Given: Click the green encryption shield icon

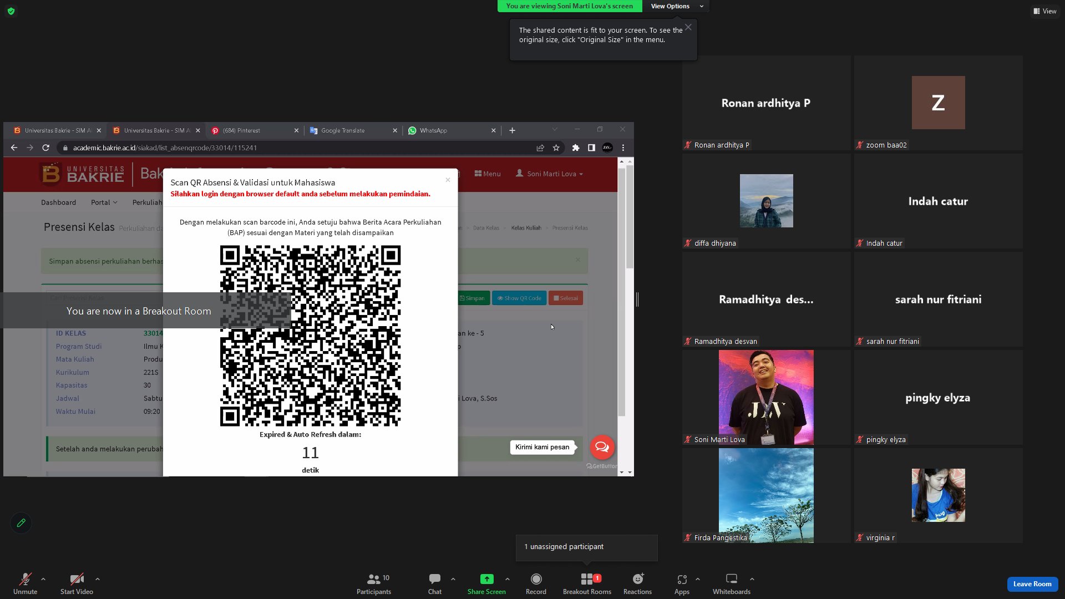Looking at the screenshot, I should [x=11, y=11].
